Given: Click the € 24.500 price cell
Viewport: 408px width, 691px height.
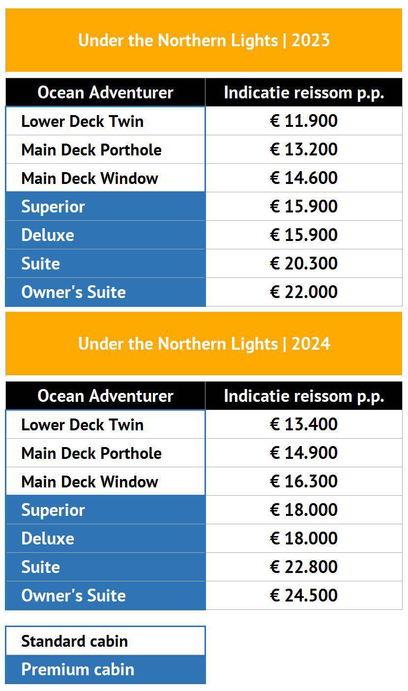Looking at the screenshot, I should 304,596.
